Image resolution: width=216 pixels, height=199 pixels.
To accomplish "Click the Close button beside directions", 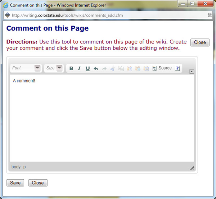I will click(x=200, y=42).
